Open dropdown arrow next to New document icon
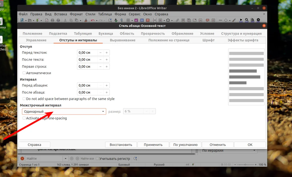Screen dimensions: 292x177 tap(26, 20)
